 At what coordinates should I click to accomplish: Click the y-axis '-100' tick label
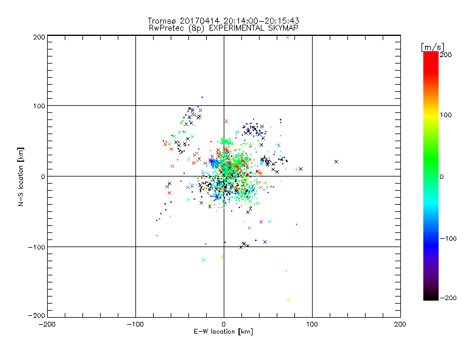pos(37,247)
